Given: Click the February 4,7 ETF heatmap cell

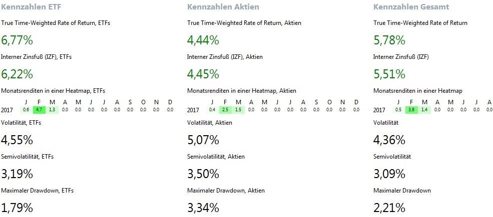Looking at the screenshot, I should click(39, 110).
